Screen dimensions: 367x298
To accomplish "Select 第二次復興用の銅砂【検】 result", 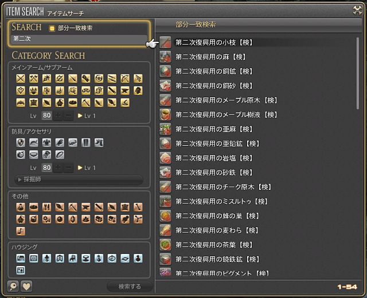I will pyautogui.click(x=256, y=86).
